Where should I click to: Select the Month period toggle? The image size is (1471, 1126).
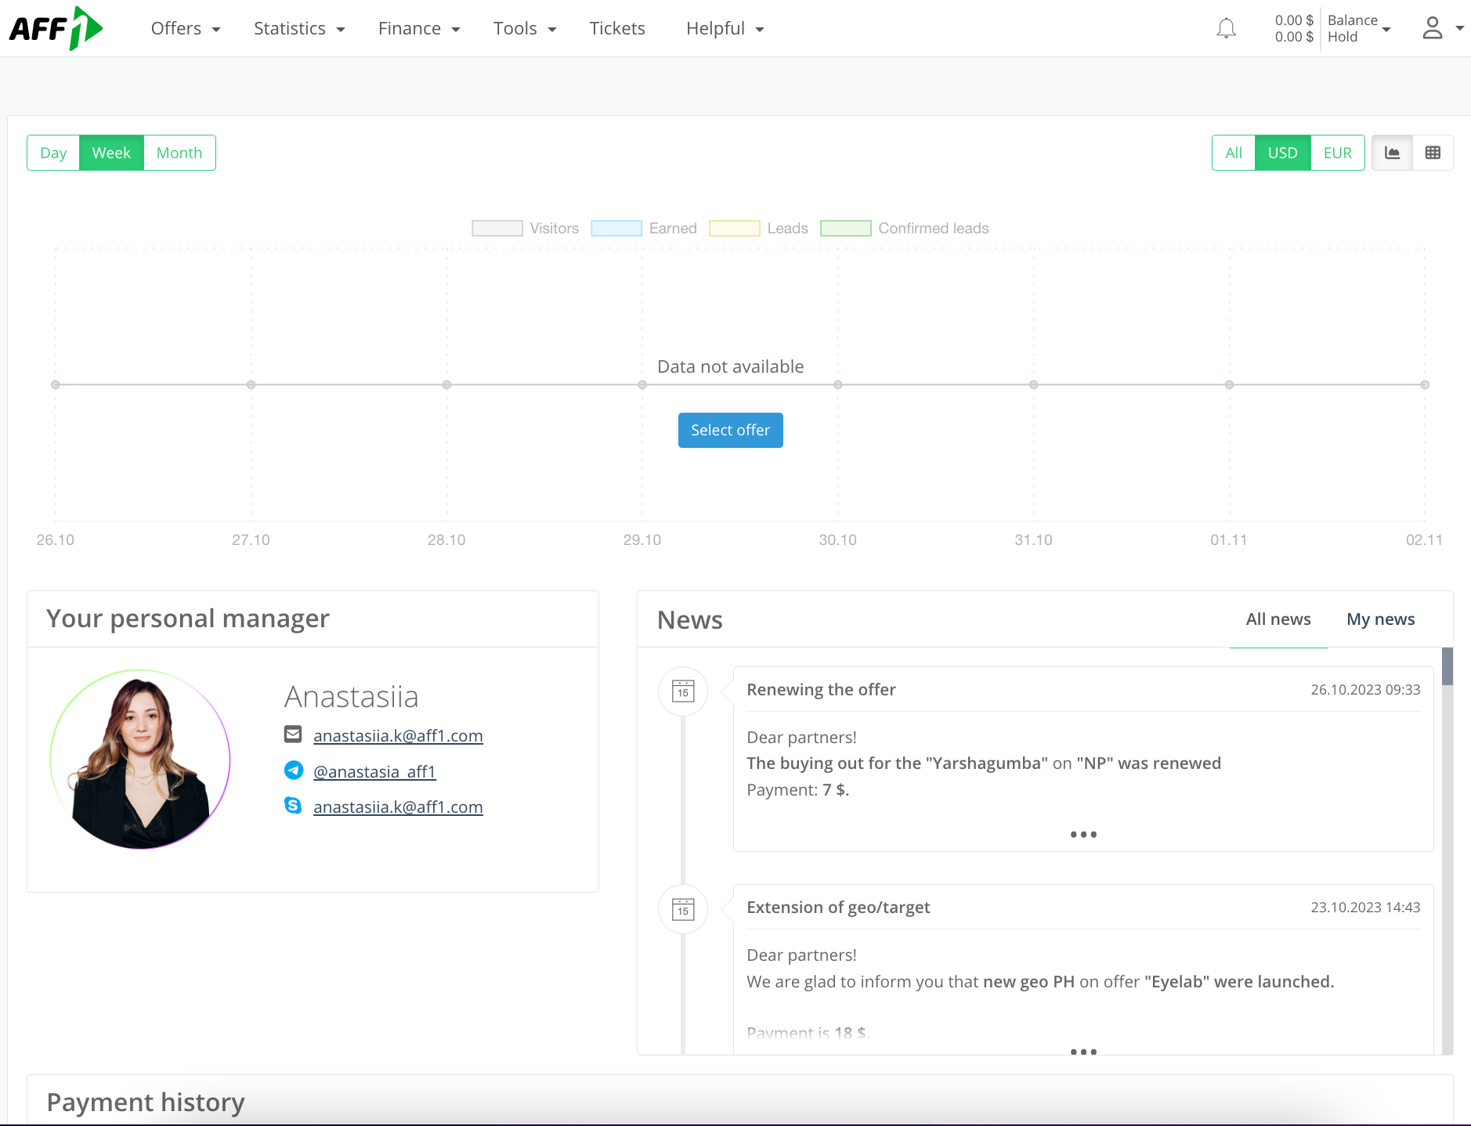tap(179, 153)
